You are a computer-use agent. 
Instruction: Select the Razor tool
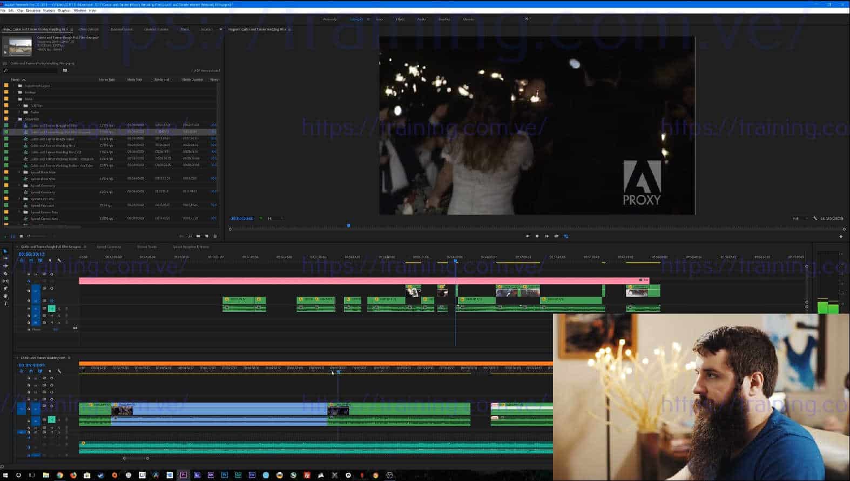pos(5,273)
